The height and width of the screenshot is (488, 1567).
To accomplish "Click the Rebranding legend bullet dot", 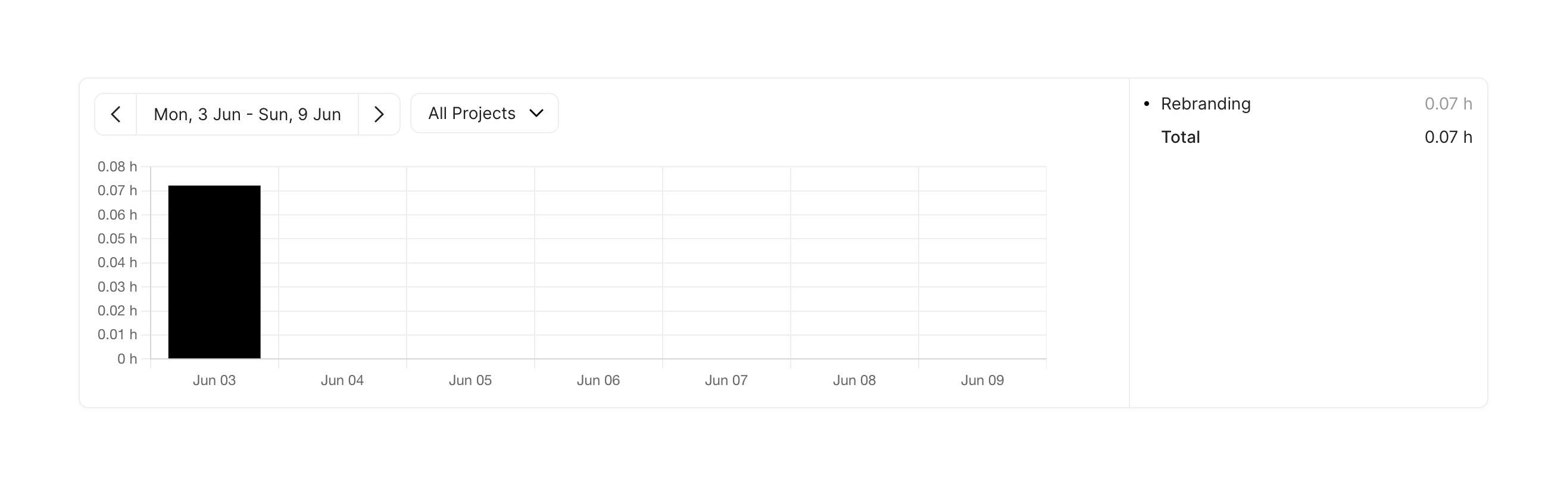I will pos(1147,104).
